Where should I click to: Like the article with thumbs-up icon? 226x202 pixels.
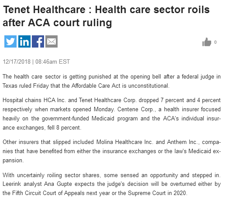(207, 42)
